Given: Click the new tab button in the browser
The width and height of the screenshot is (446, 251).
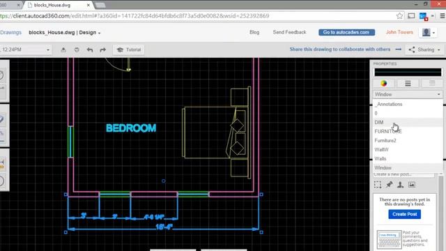Looking at the screenshot, I should pos(100,5).
